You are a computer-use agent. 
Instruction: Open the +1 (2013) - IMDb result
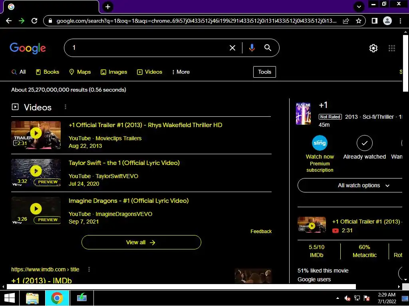pos(42,280)
